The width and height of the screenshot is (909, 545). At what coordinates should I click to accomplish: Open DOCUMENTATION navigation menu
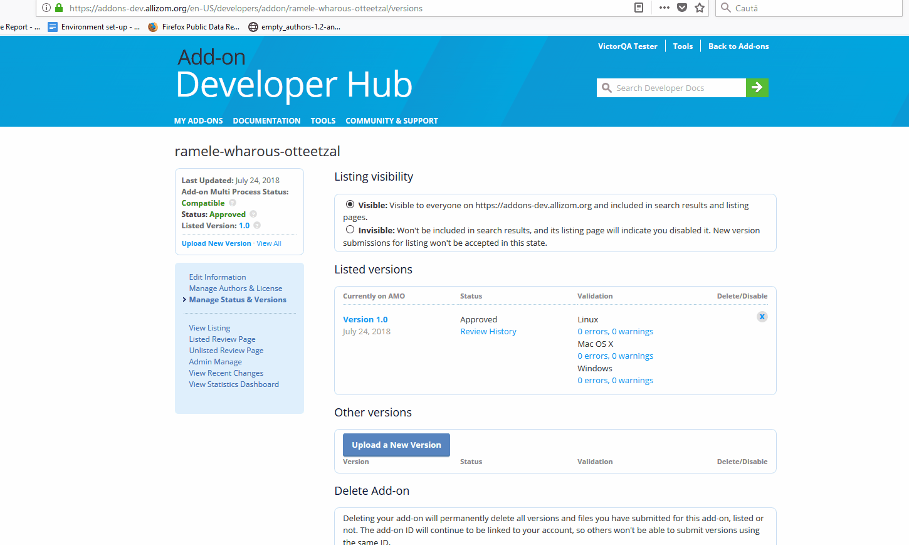(x=267, y=121)
